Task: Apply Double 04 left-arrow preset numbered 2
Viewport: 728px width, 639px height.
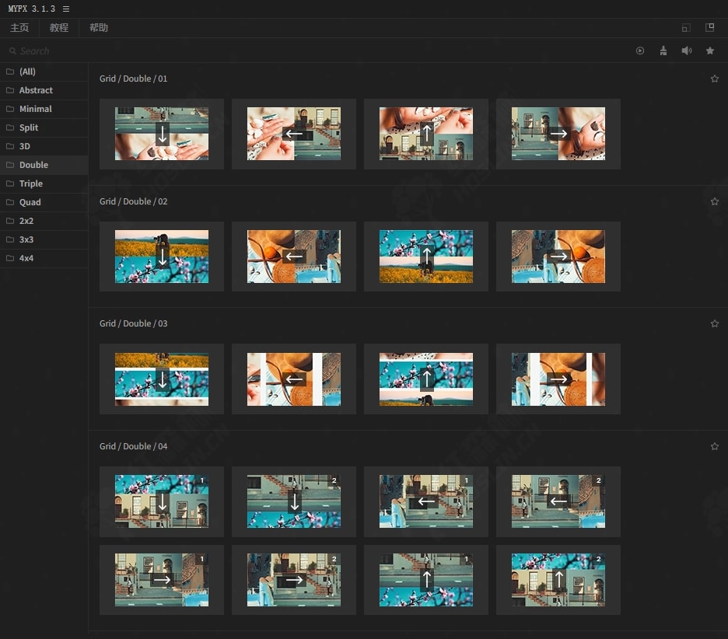Action: [558, 501]
